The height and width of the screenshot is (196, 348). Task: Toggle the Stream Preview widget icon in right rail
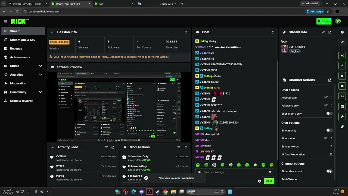pyautogui.click(x=342, y=56)
